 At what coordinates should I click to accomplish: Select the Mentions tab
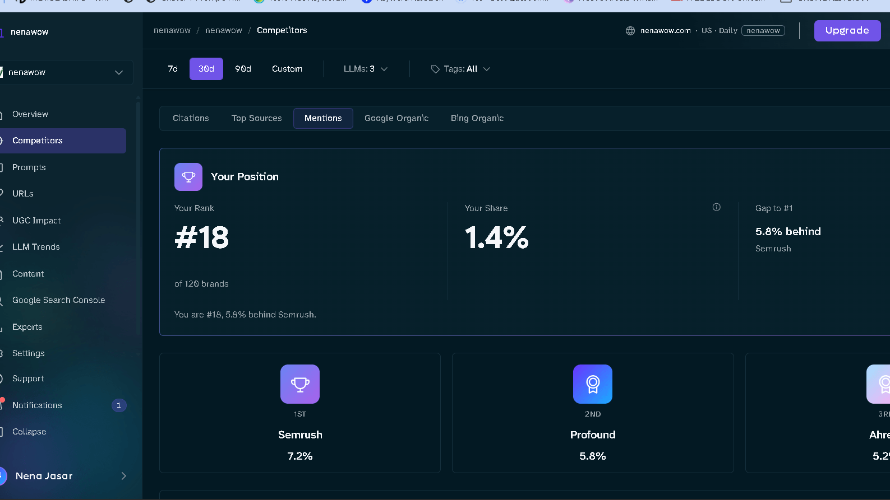[323, 118]
